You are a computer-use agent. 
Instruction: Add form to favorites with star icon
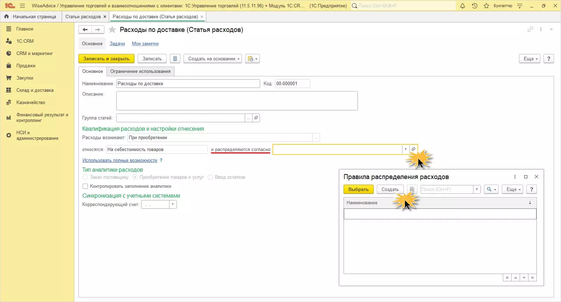(x=112, y=30)
